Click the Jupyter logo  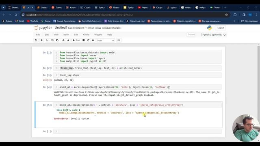[43, 28]
